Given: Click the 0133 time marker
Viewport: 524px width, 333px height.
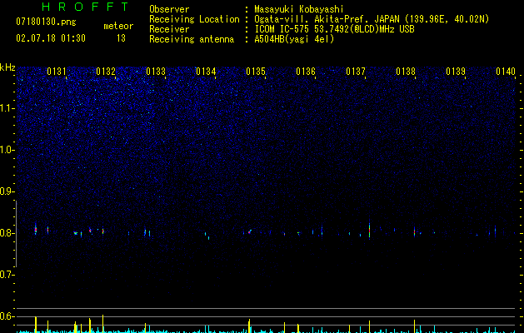Looking at the screenshot, I should point(156,72).
